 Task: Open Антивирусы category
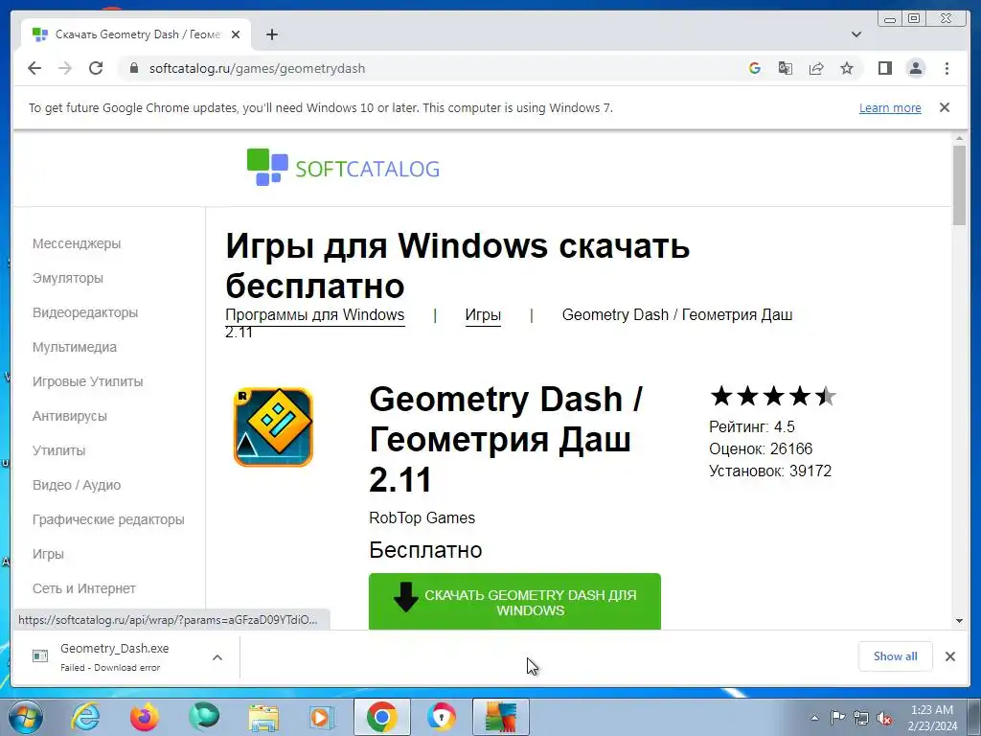click(x=69, y=416)
